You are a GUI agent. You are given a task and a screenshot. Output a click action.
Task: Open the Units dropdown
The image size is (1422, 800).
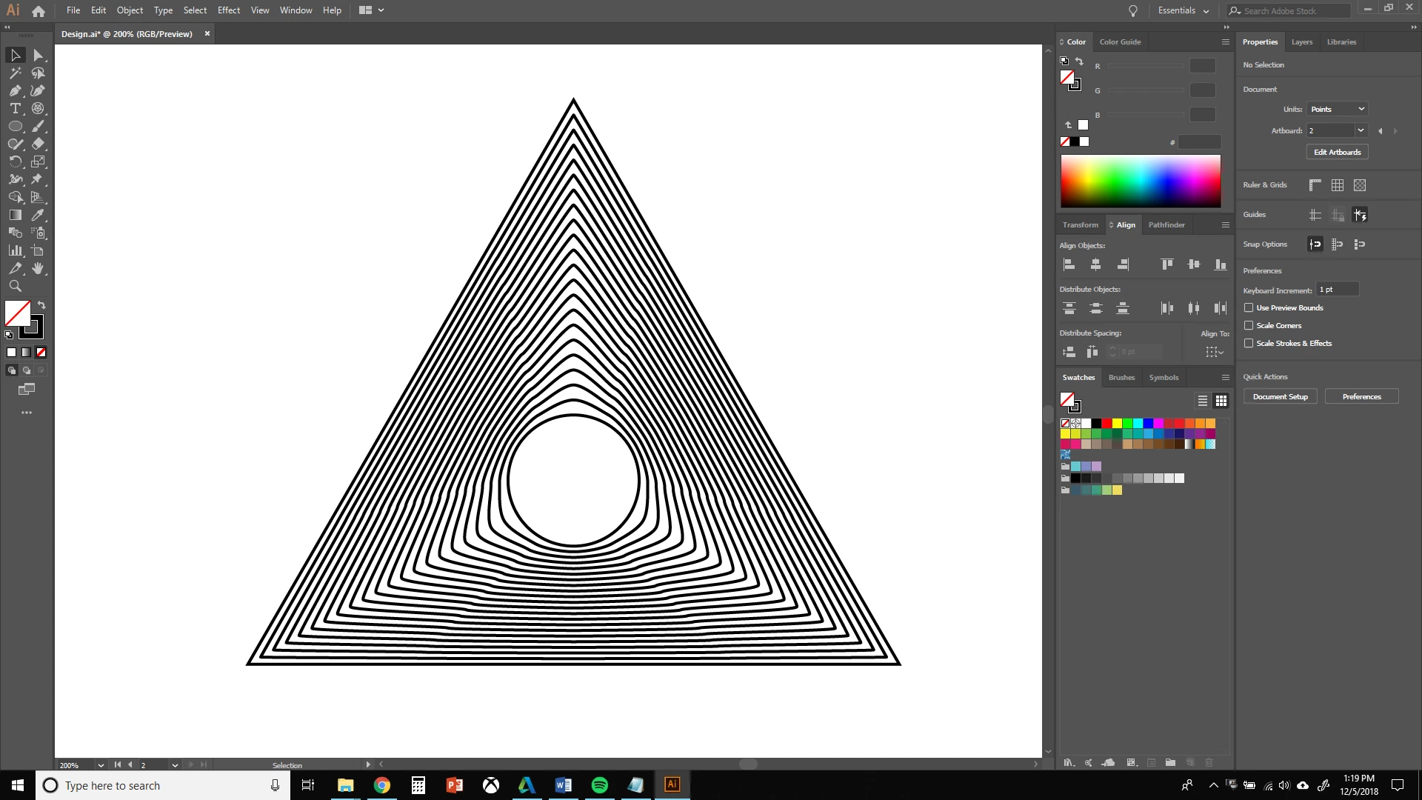coord(1336,109)
